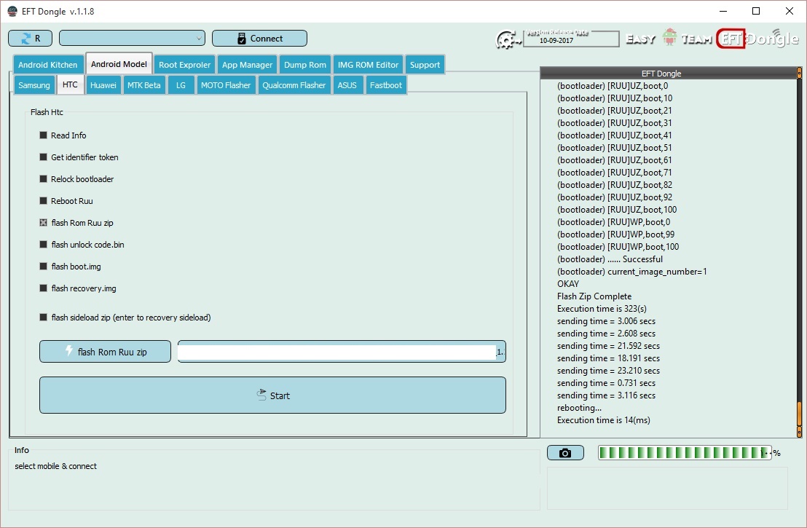Click the 'rebooting...' log line
Image resolution: width=807 pixels, height=528 pixels.
tap(579, 408)
